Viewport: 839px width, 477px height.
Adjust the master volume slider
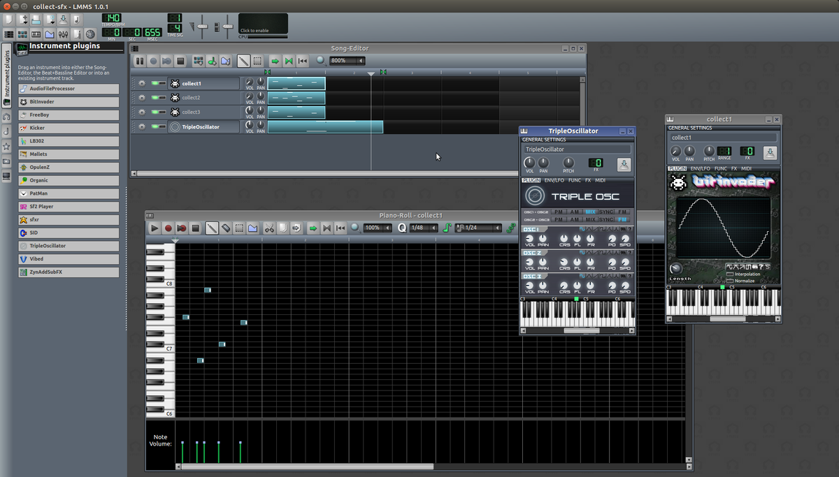tap(203, 27)
